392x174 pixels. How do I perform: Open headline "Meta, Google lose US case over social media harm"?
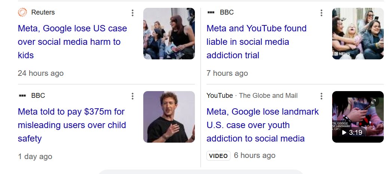click(x=72, y=42)
